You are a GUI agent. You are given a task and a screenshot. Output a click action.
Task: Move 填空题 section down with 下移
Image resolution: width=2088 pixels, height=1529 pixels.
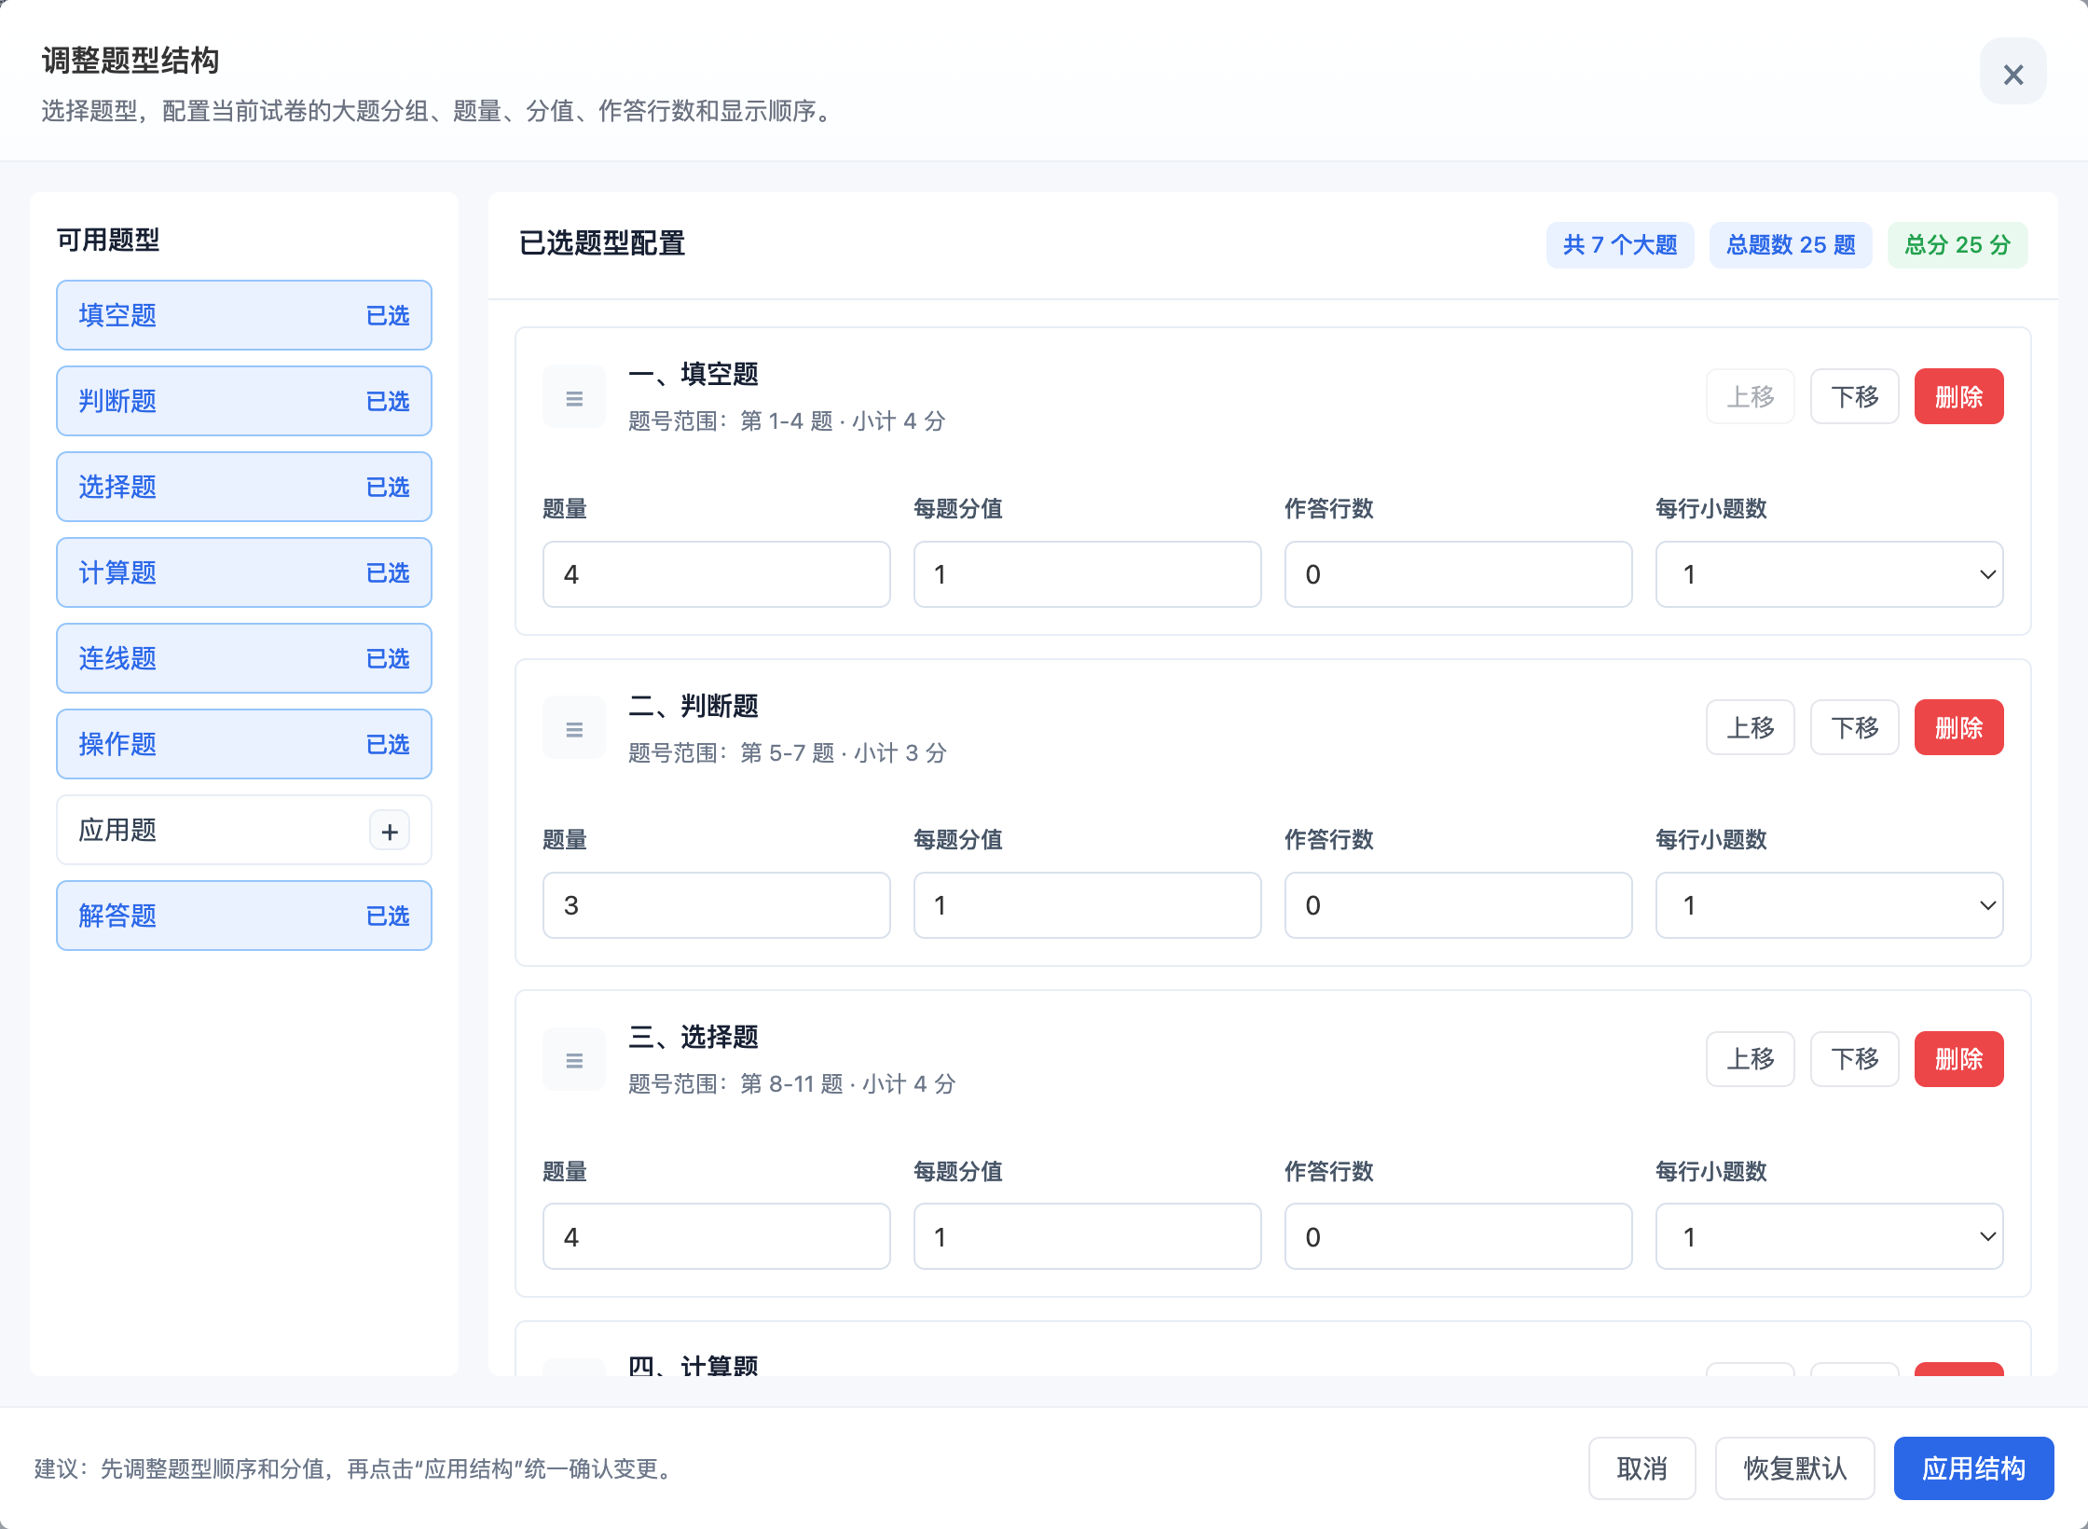tap(1854, 396)
